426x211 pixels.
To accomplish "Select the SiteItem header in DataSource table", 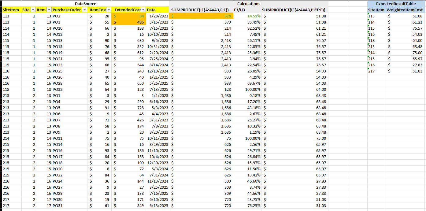I will 12,10.
